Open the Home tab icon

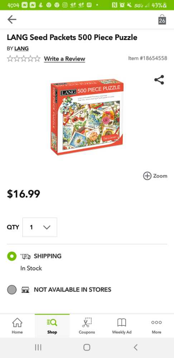[x=17, y=323]
